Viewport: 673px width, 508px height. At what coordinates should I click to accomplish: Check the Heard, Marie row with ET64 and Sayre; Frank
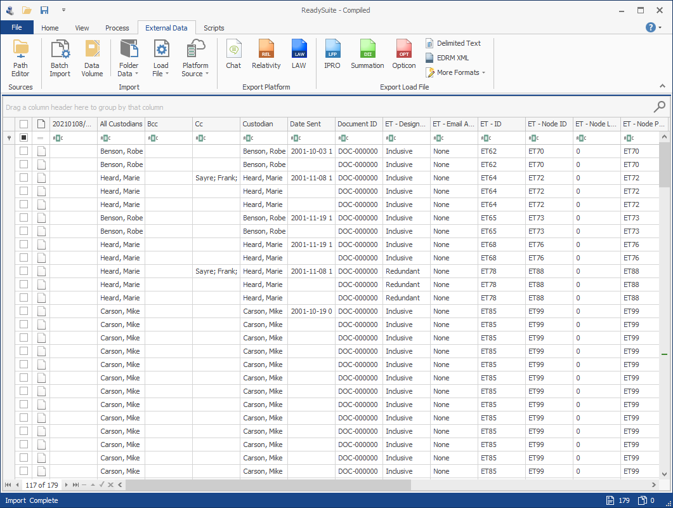[23, 178]
